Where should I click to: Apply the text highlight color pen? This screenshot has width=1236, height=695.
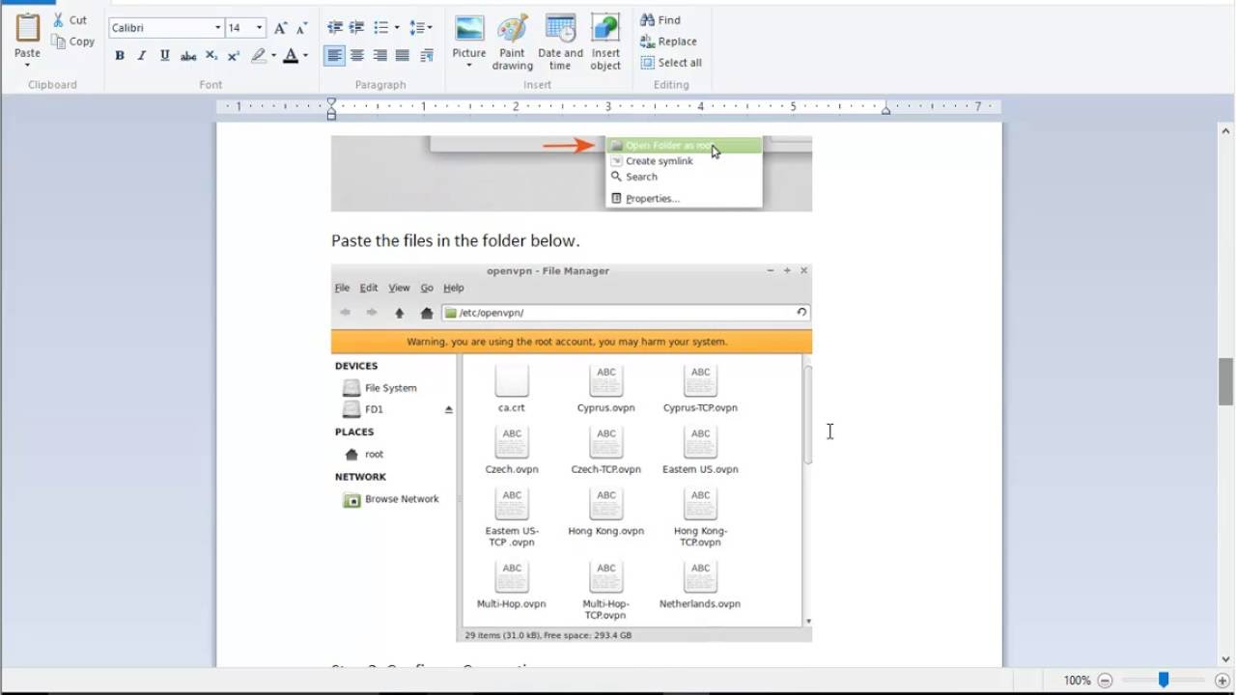(x=259, y=56)
